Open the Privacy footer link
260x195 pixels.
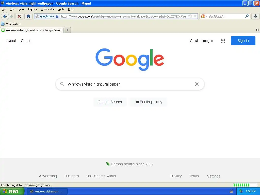click(x=176, y=176)
